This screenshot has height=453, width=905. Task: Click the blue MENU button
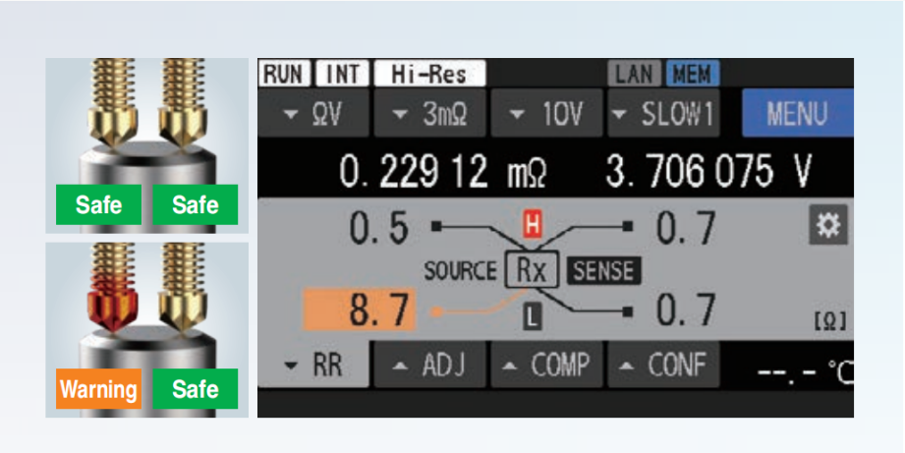(x=797, y=113)
